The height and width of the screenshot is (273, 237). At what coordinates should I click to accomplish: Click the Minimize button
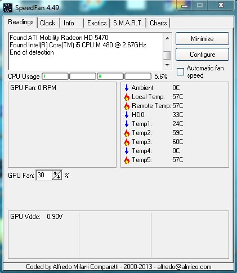(202, 39)
